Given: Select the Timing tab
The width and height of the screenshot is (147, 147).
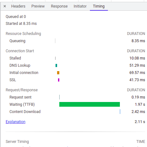Looking at the screenshot, I should tap(99, 6).
